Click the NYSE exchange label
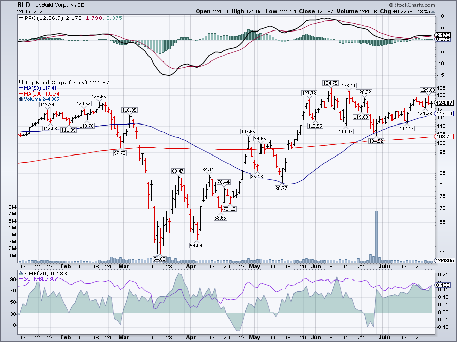The width and height of the screenshot is (457, 342). [x=77, y=5]
